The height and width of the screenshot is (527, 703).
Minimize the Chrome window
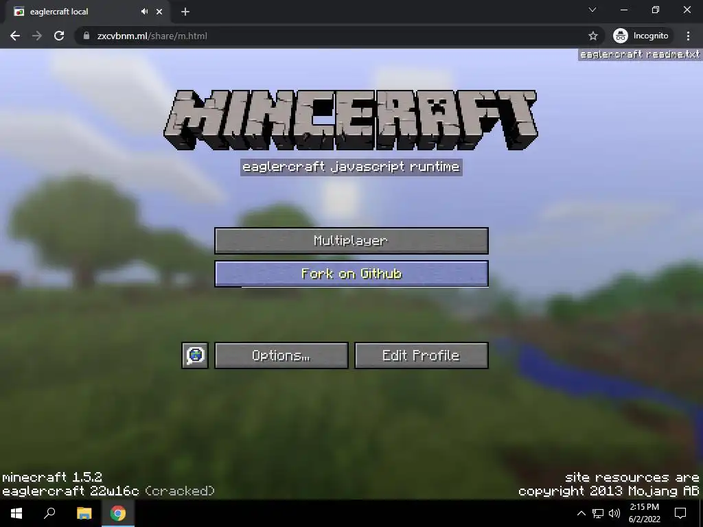pos(623,10)
